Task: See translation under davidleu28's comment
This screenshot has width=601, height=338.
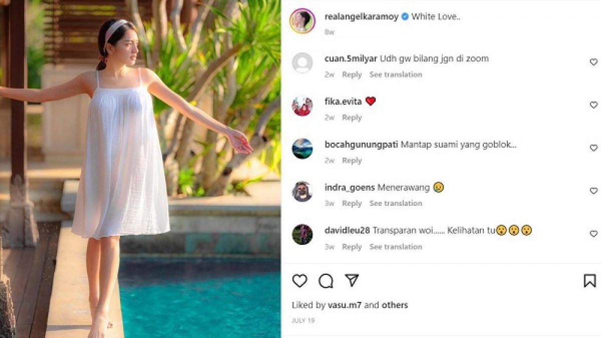Action: [x=395, y=246]
